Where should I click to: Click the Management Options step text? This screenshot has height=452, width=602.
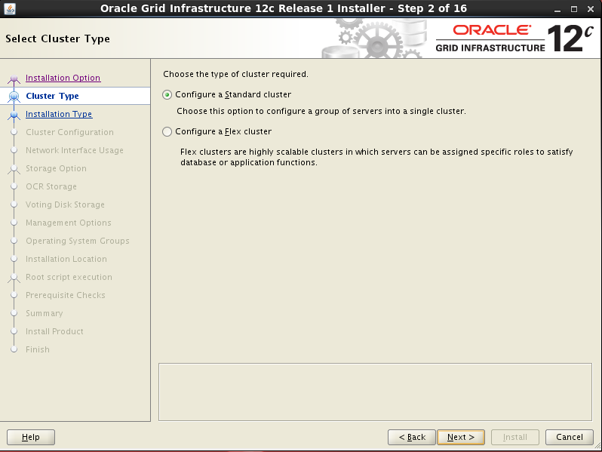[69, 223]
